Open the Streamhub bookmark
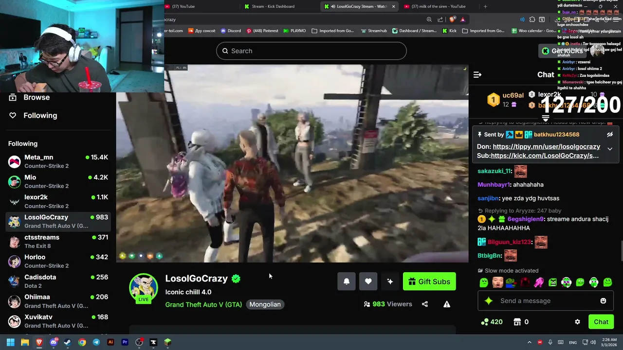Image resolution: width=623 pixels, height=350 pixels. click(x=374, y=31)
